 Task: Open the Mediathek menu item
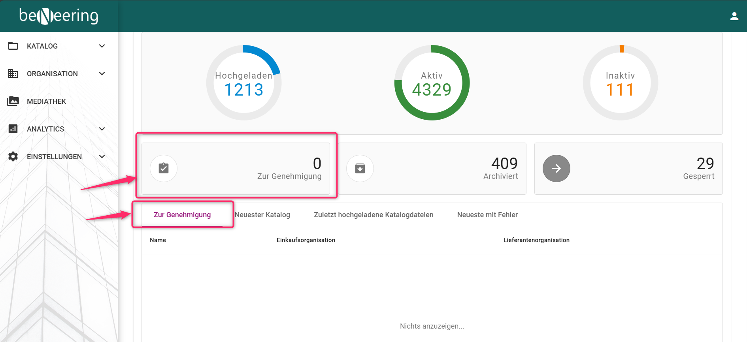(46, 101)
